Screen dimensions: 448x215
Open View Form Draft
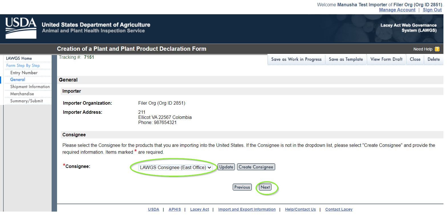386,59
